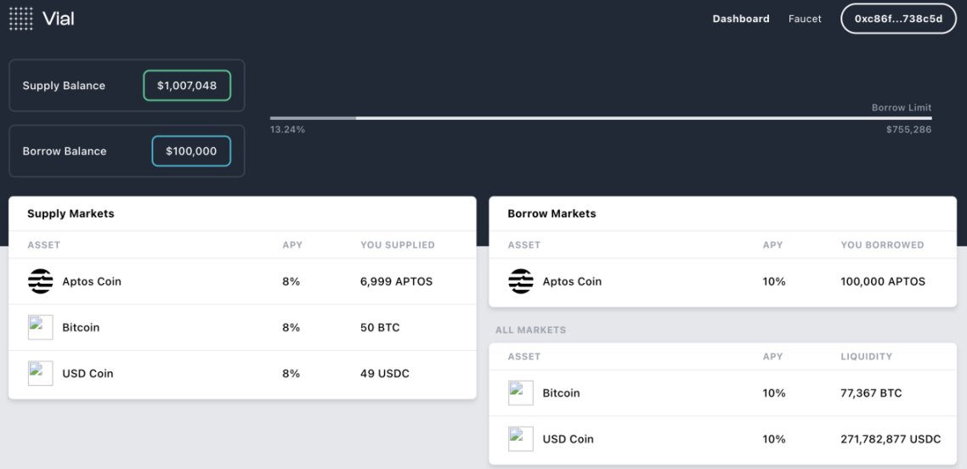Click Aptos Coin icon in Borrow Markets
This screenshot has height=469, width=967.
coord(521,281)
